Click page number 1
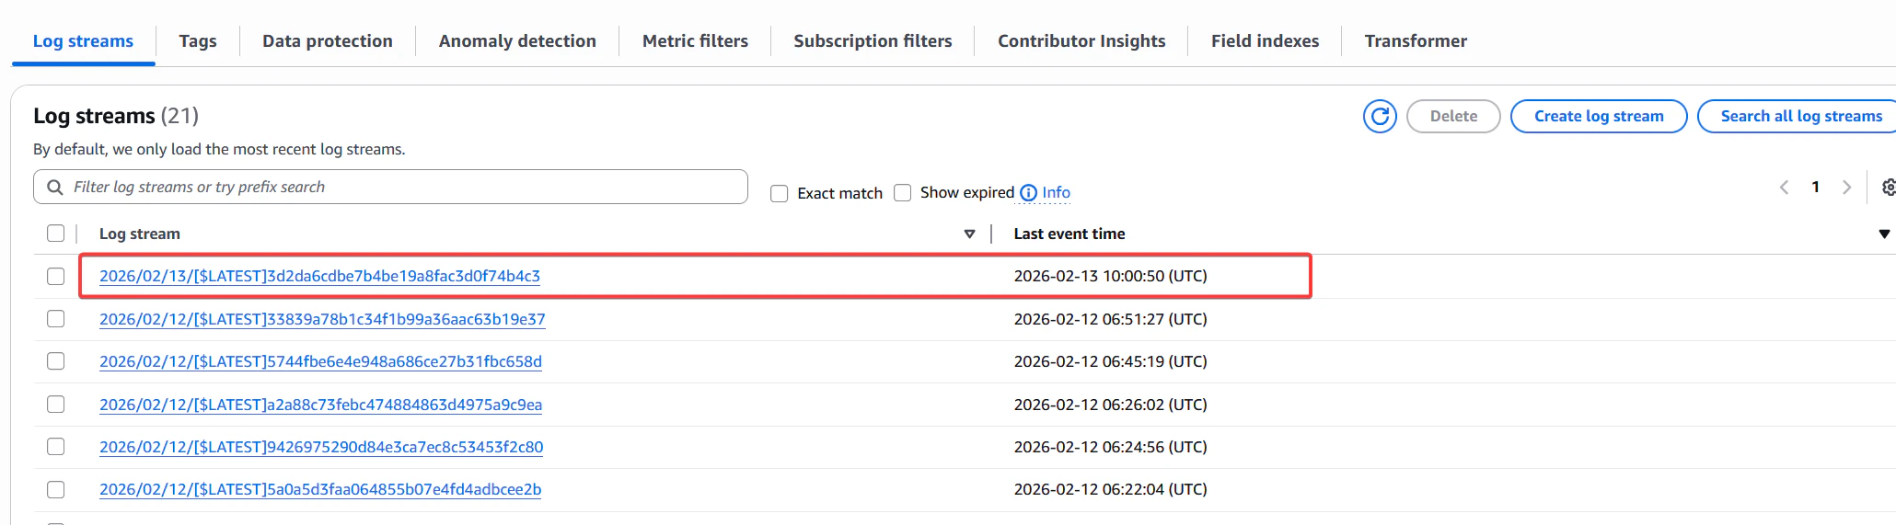 pos(1815,188)
